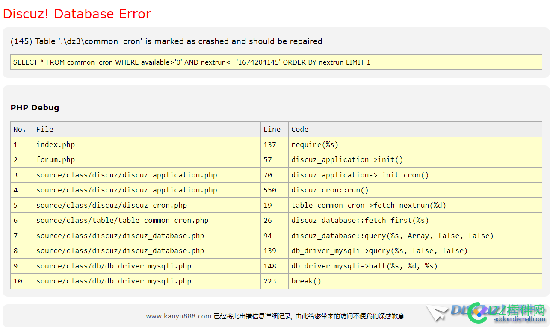Click the 'Line' column header

[274, 129]
